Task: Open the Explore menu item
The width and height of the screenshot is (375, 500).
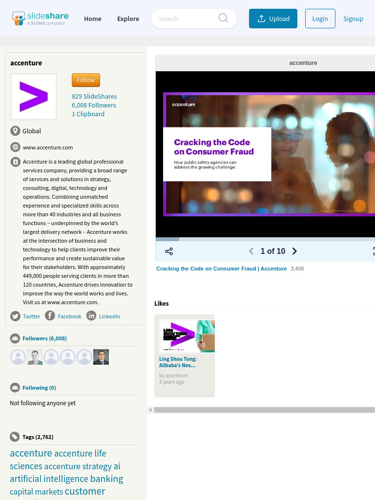Action: [128, 19]
